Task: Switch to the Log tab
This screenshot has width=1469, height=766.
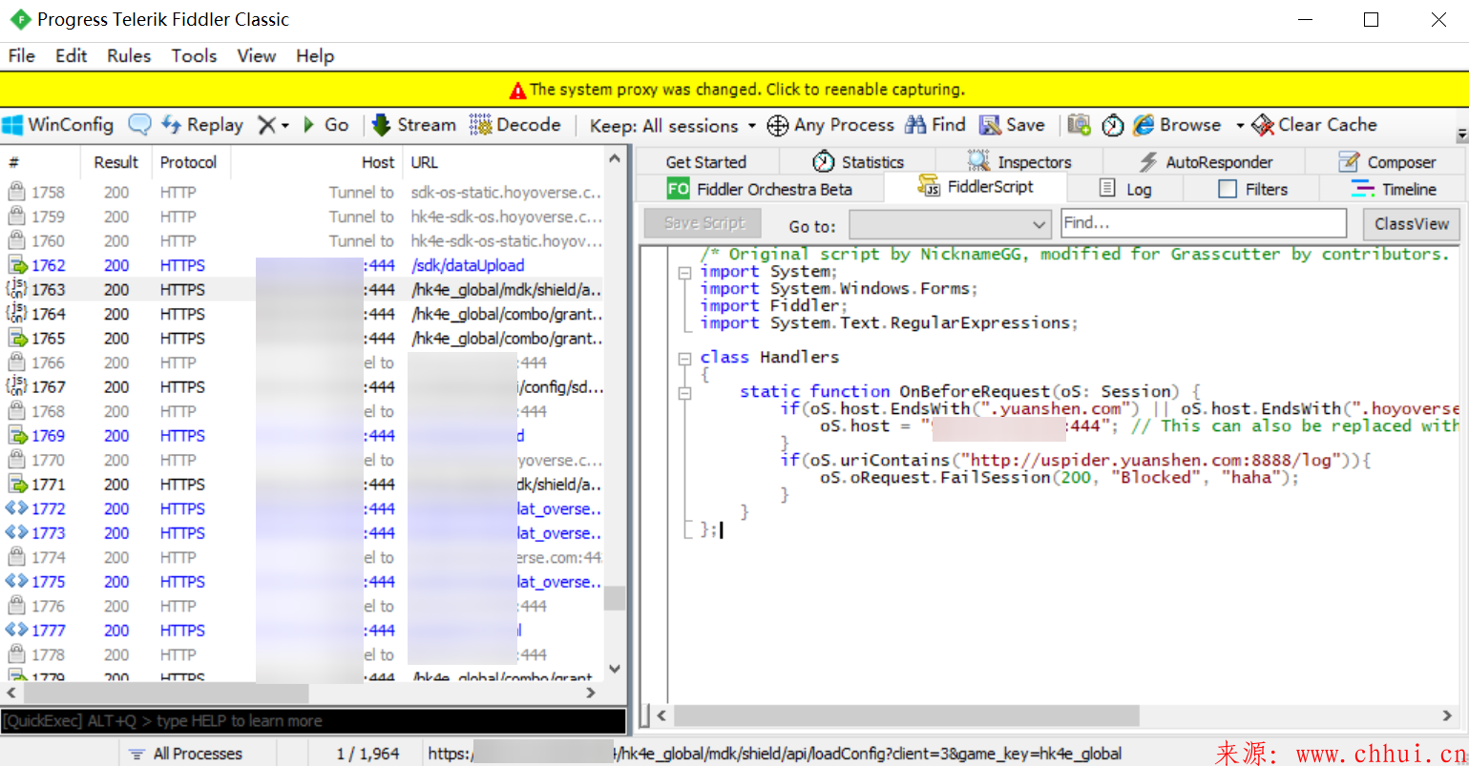Action: (1125, 189)
